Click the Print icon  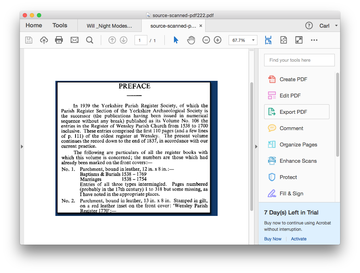(59, 40)
